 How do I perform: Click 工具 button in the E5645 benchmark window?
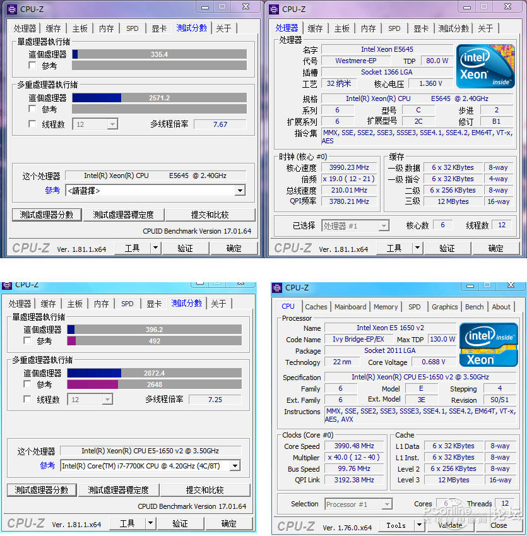coord(133,248)
